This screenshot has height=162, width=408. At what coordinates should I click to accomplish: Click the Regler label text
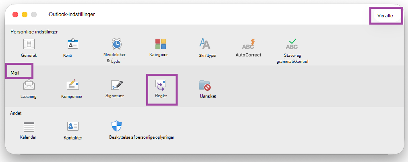[161, 96]
